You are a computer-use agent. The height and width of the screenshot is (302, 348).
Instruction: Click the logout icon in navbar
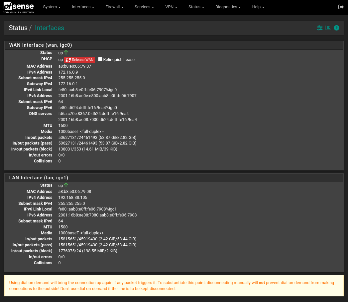pos(341,7)
